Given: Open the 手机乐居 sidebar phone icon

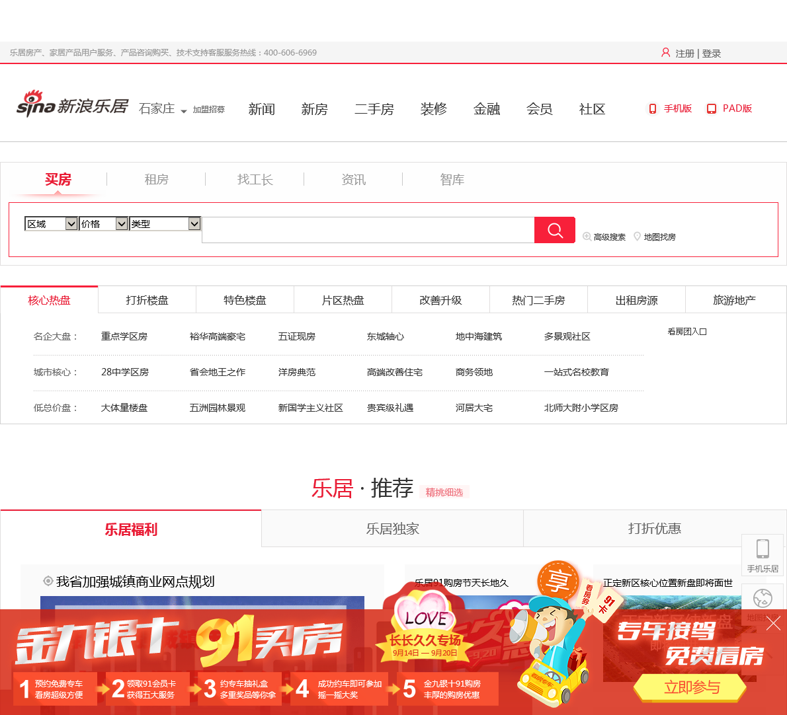Looking at the screenshot, I should 763,548.
